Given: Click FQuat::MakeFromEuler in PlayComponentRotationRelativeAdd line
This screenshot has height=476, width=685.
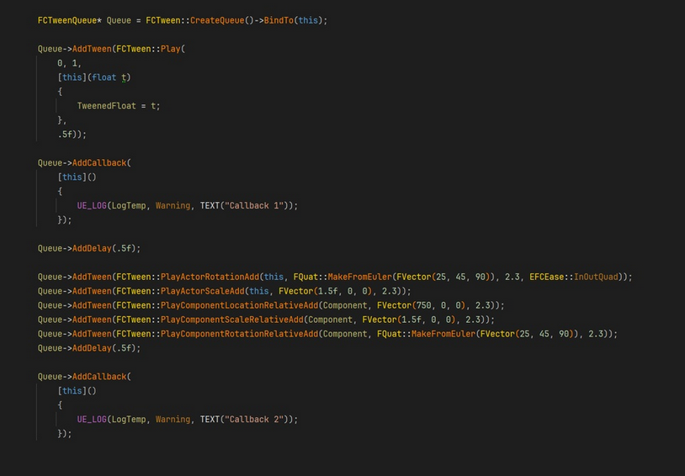Looking at the screenshot, I should (x=426, y=334).
